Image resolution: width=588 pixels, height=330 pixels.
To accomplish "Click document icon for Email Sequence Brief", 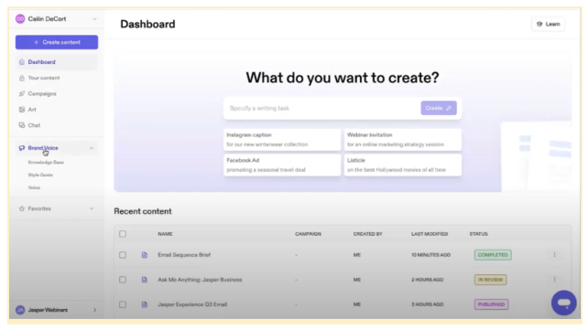I will 145,255.
